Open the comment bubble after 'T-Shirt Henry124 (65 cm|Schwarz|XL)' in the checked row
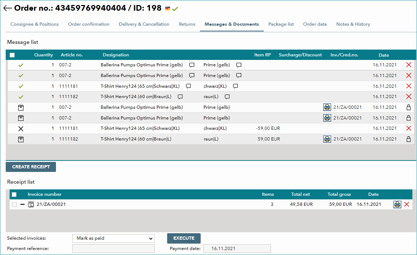Screen dimensions: 417x255 188,86
